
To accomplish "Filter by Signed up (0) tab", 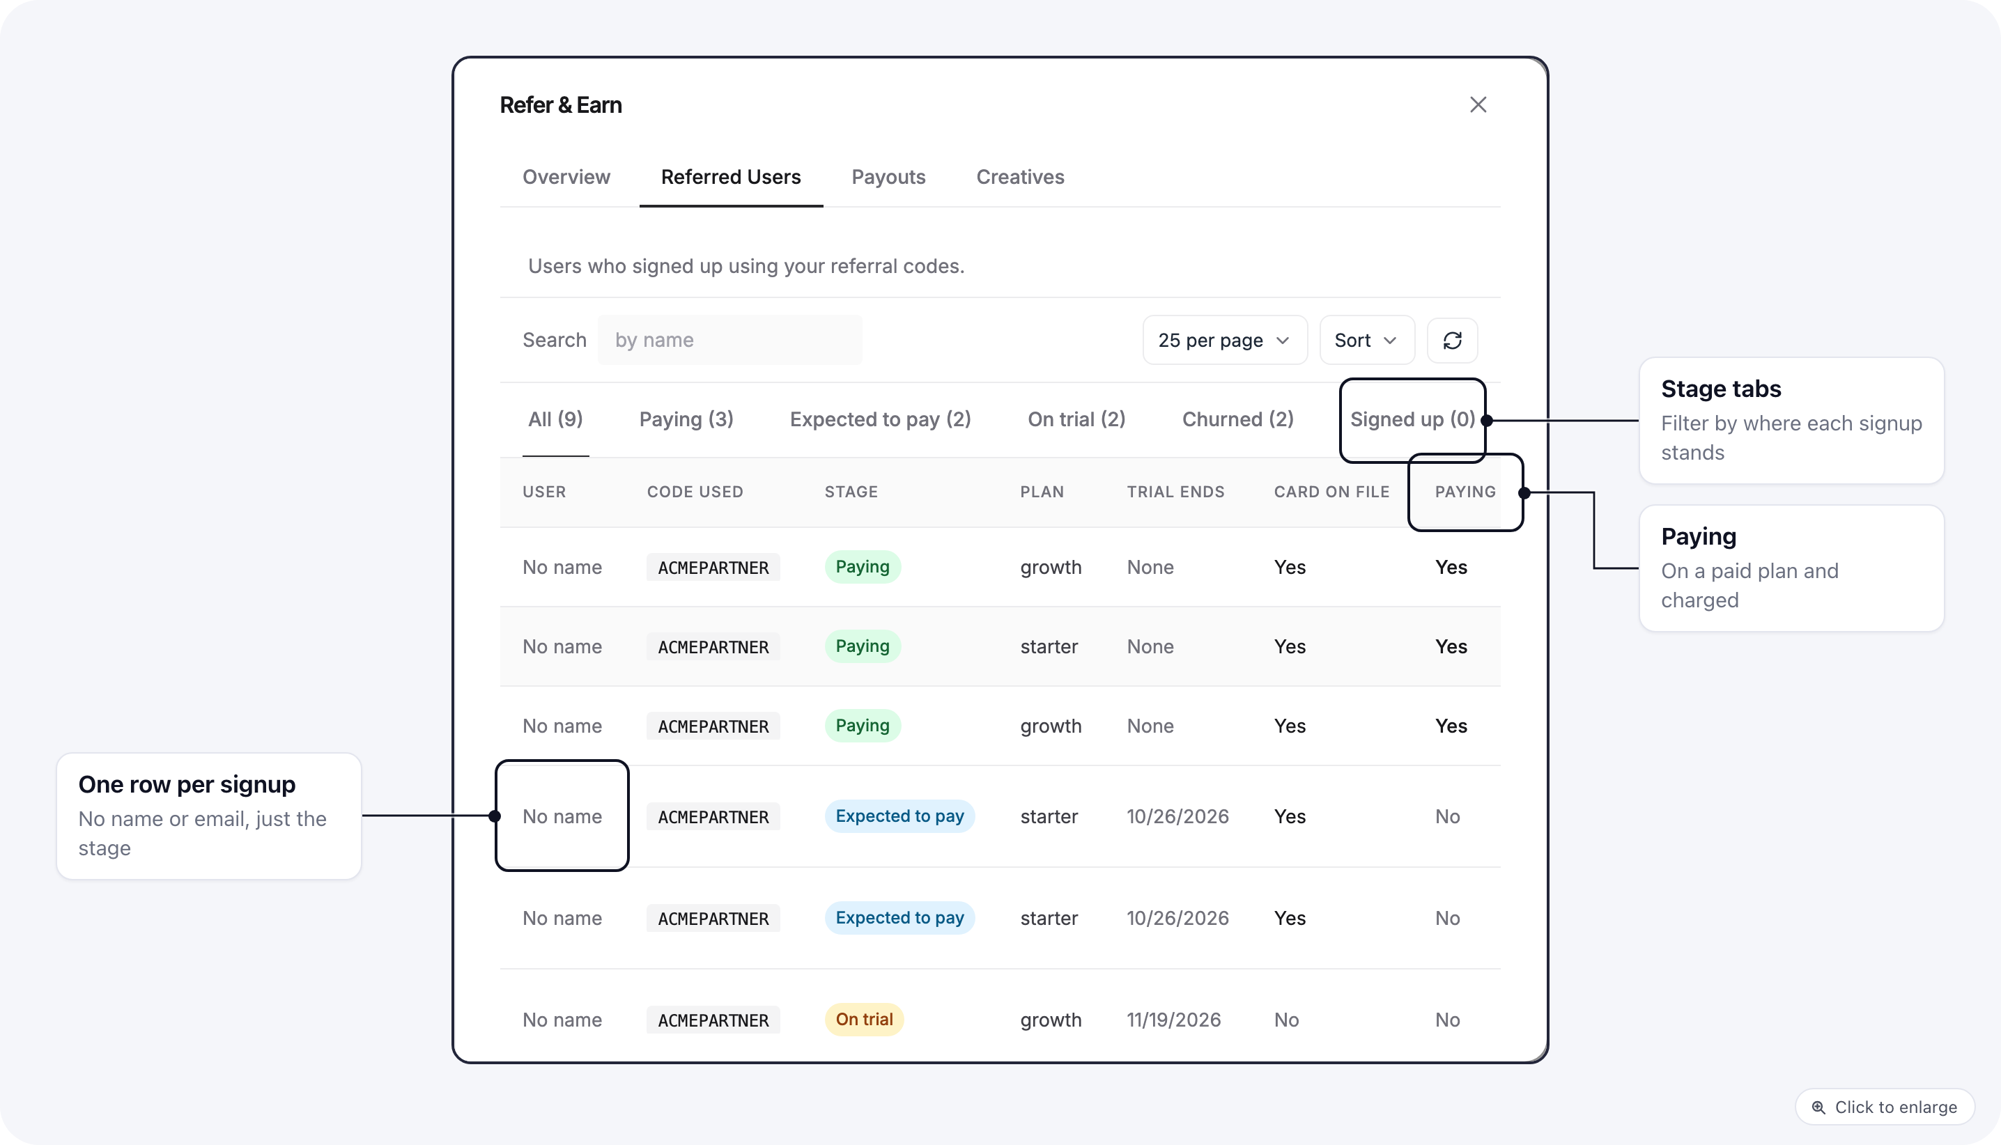I will coord(1413,419).
